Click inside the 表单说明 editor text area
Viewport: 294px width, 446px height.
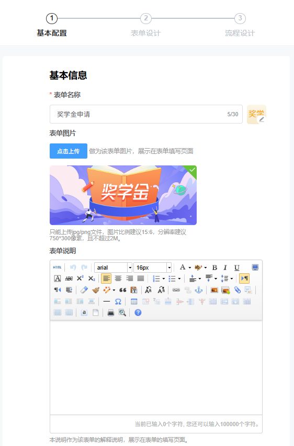click(156, 367)
